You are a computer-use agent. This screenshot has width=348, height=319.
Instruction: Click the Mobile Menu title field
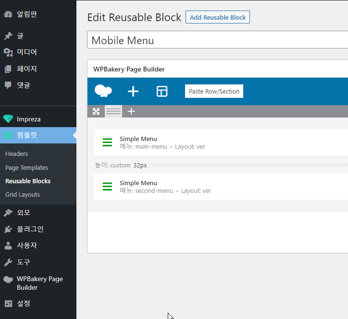[x=217, y=40]
